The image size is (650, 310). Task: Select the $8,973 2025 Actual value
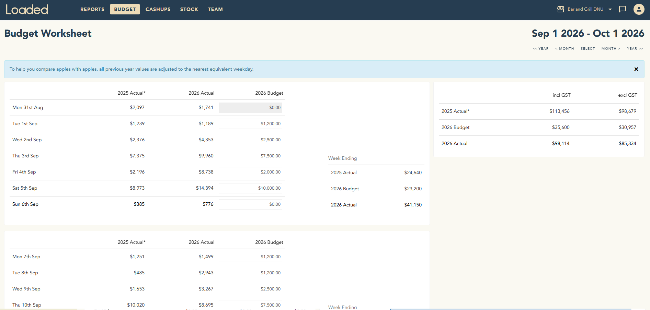[137, 188]
